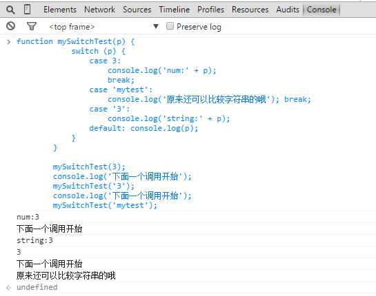Click the lone '3' output line
This screenshot has width=376, height=296.
click(19, 252)
